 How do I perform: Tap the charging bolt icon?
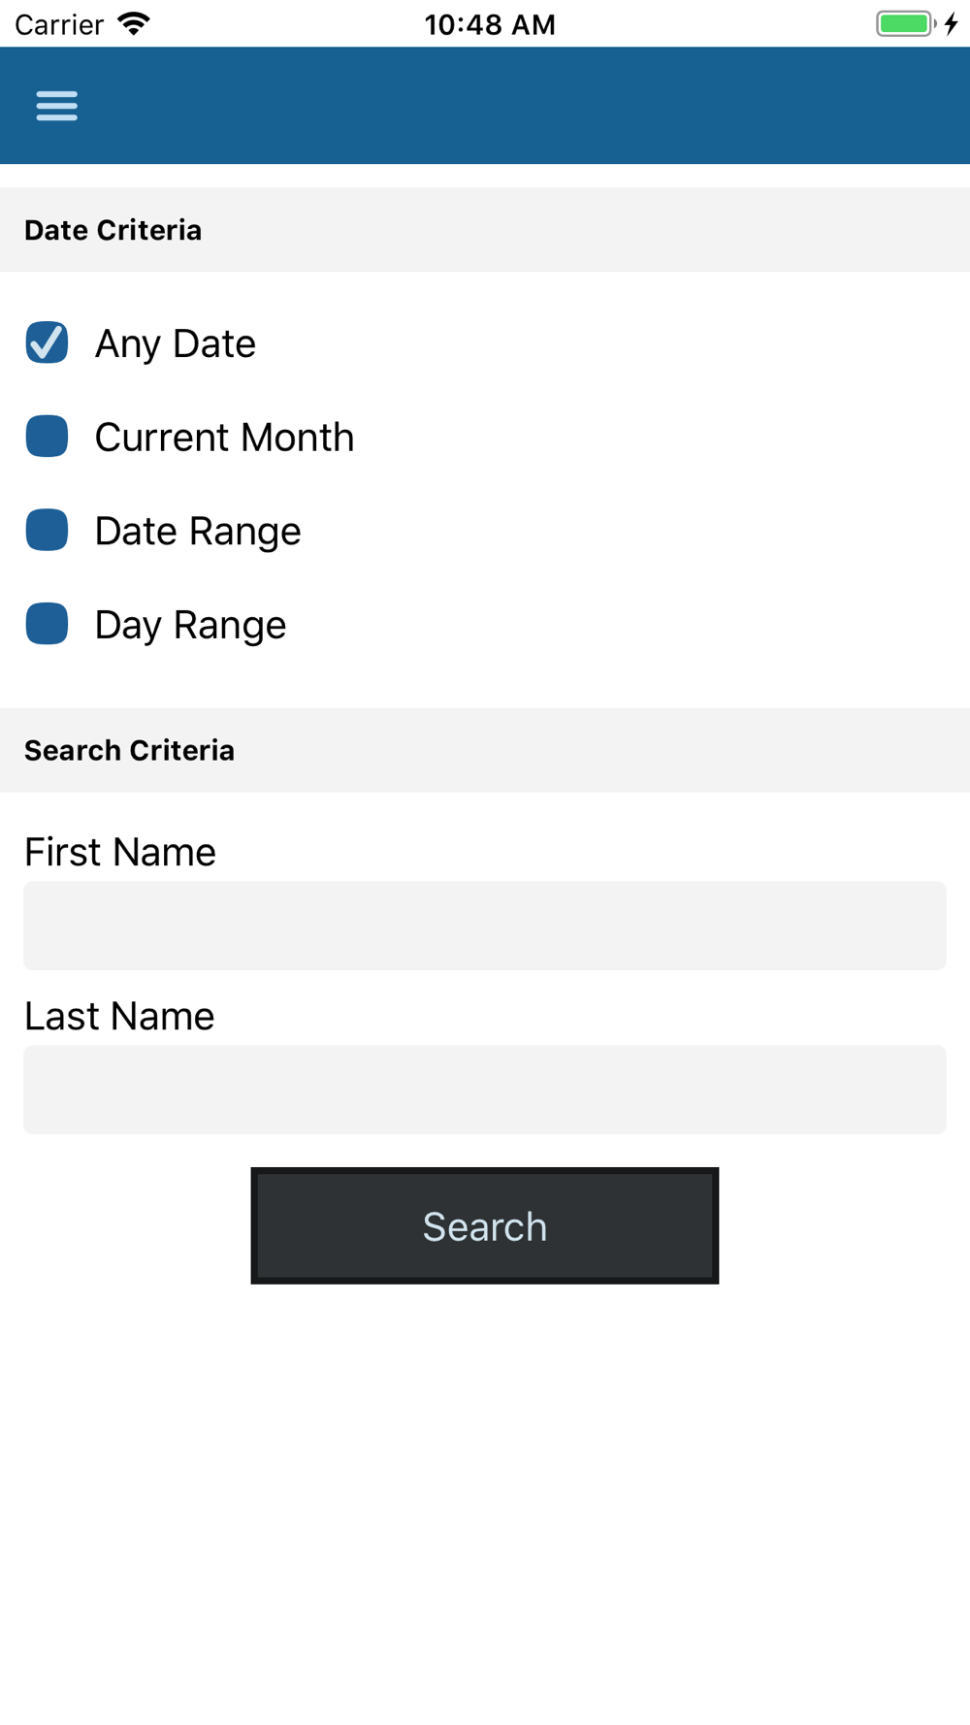pos(952,24)
